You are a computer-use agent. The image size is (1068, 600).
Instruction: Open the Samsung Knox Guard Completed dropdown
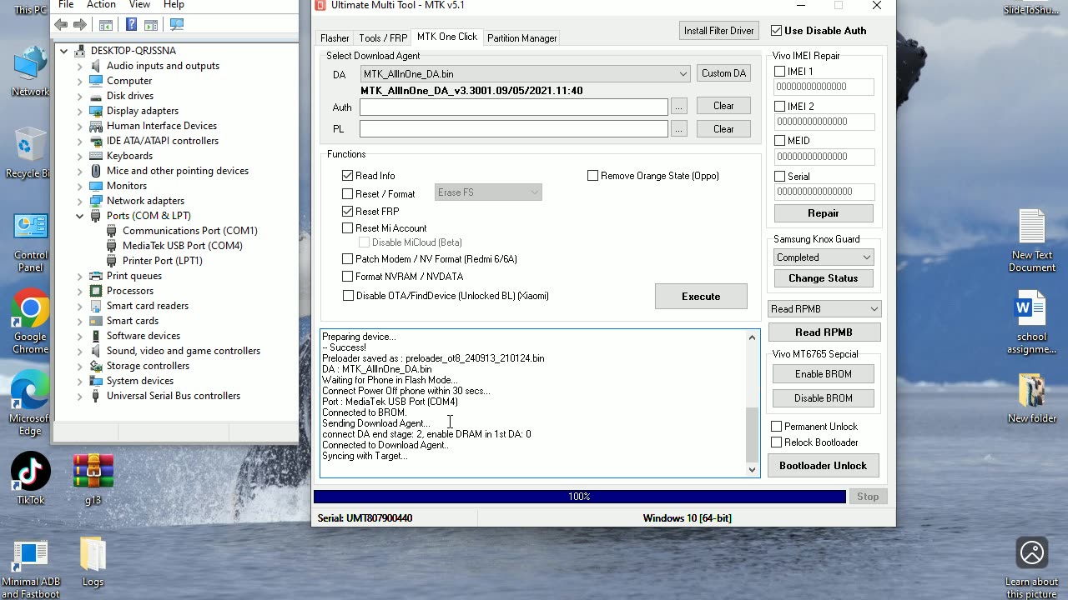click(x=824, y=257)
